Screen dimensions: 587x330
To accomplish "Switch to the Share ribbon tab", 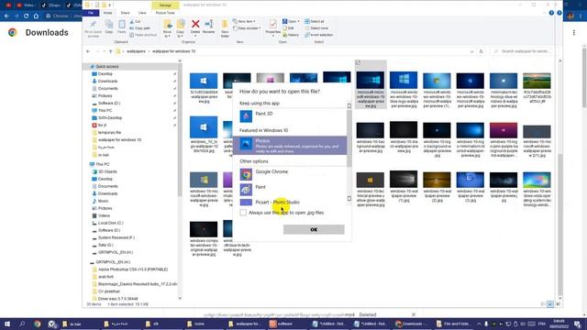I will point(125,13).
